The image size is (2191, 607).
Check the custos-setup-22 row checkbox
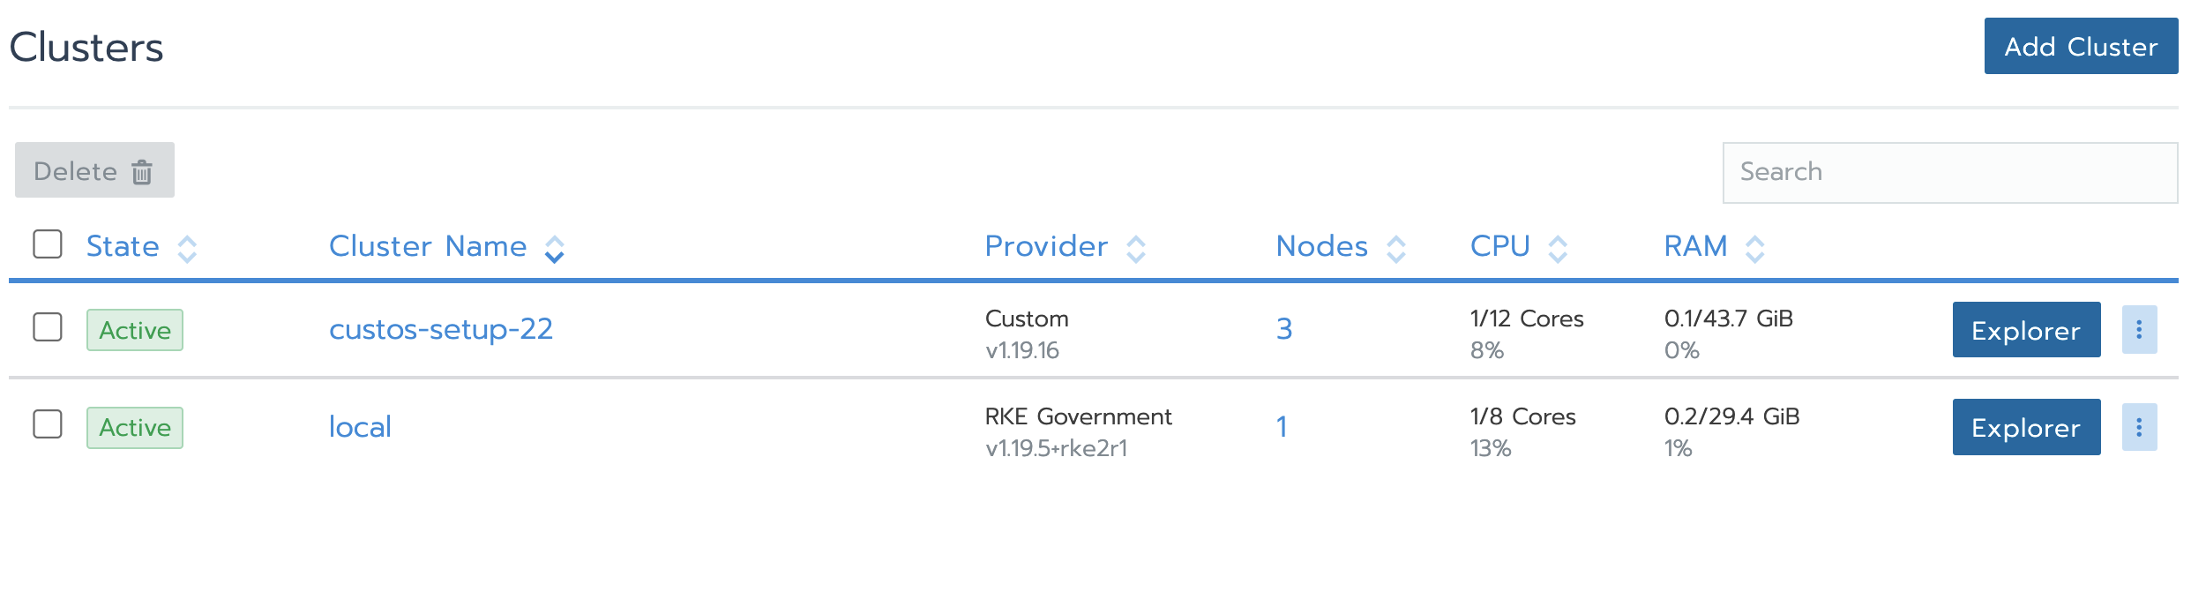pos(48,326)
